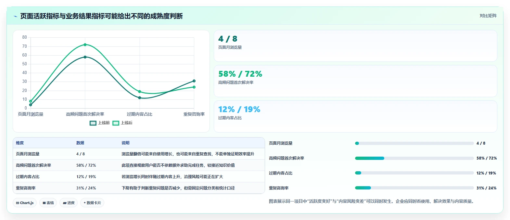The height and width of the screenshot is (220, 510).
Task: Click the 上线前 peak point at 58
Action: (x=85, y=57)
